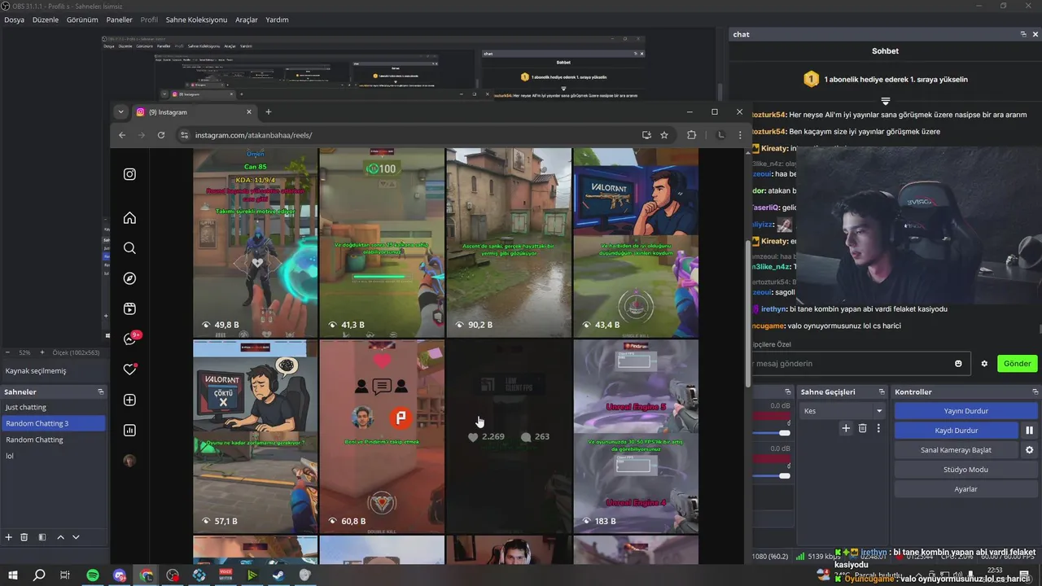
Task: Open the Kes transition dropdown
Action: 843,411
